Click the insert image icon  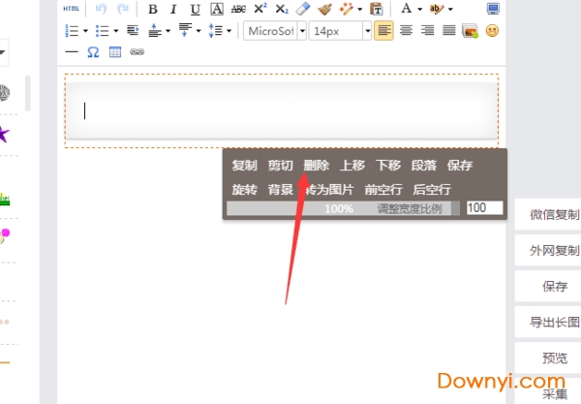(x=471, y=31)
